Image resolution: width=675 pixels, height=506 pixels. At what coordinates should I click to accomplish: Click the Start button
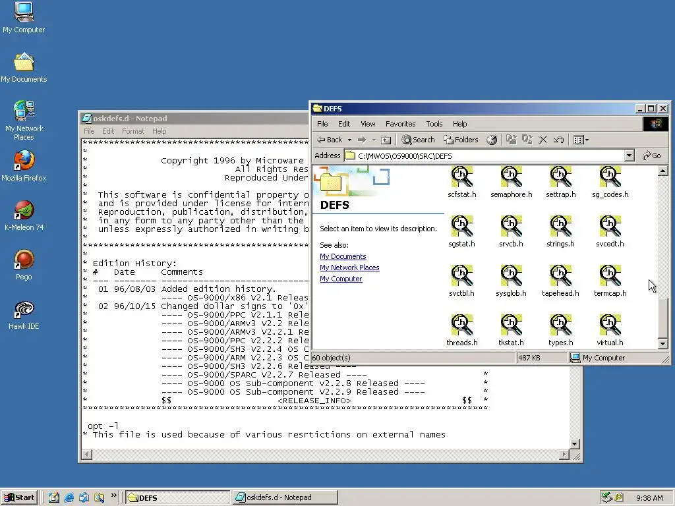(x=19, y=497)
